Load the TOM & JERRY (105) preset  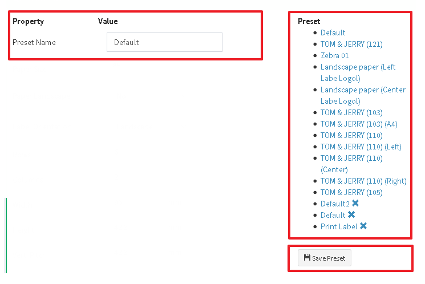(351, 192)
